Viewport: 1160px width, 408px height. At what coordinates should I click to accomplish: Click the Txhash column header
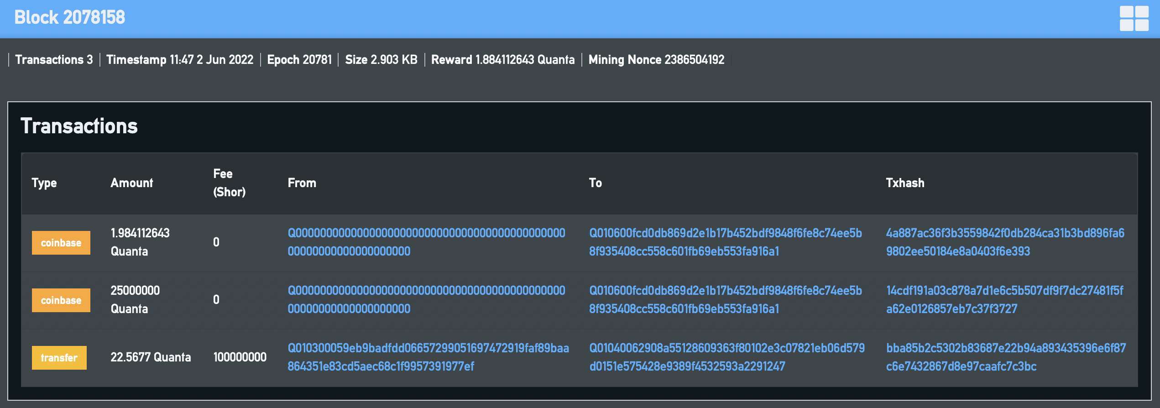(905, 183)
